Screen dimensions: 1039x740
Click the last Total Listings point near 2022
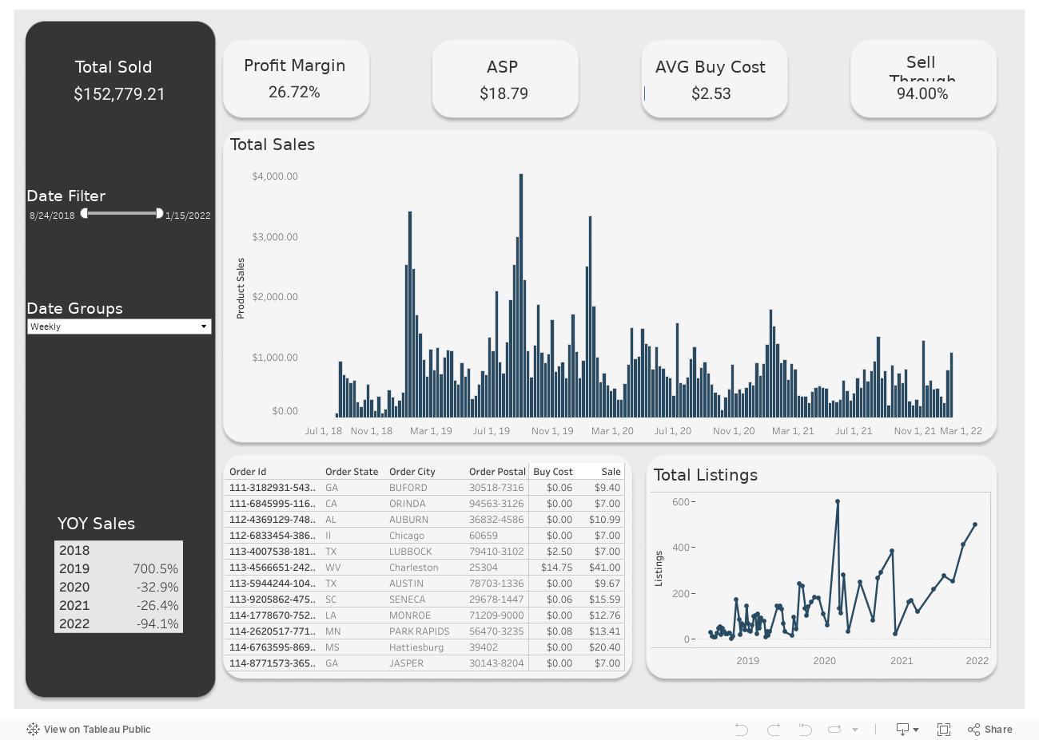(x=975, y=524)
